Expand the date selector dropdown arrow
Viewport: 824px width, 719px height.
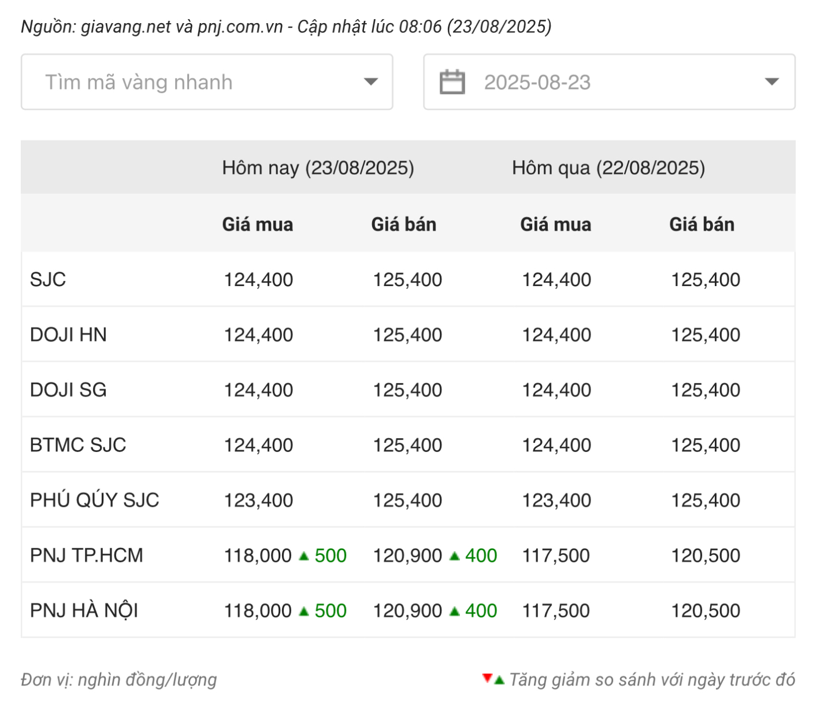click(x=771, y=82)
